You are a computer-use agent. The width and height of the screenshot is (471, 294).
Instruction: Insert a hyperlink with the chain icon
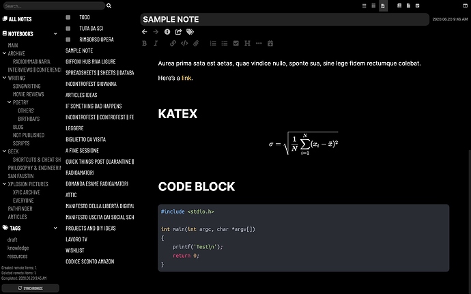pyautogui.click(x=173, y=43)
